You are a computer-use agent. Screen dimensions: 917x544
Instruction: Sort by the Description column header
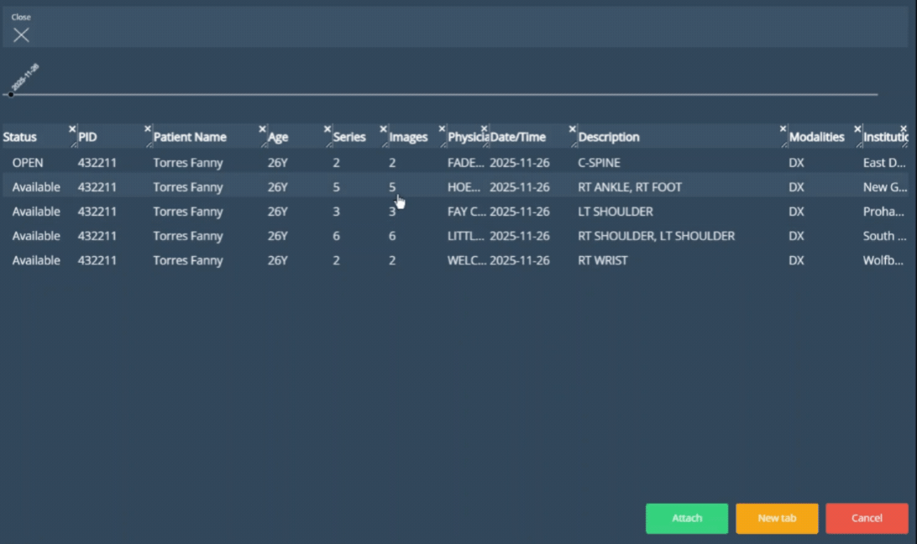coord(609,138)
